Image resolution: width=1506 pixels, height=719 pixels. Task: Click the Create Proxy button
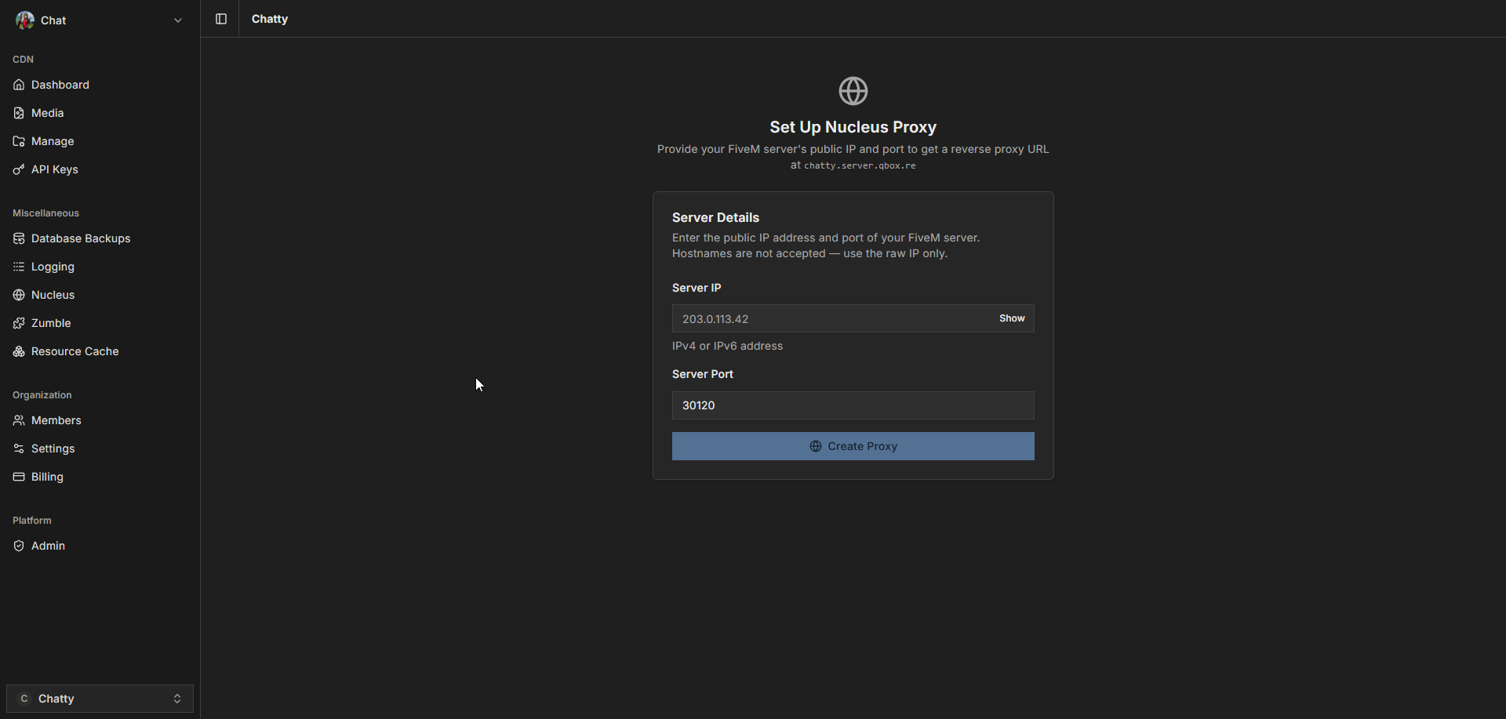[x=853, y=445]
